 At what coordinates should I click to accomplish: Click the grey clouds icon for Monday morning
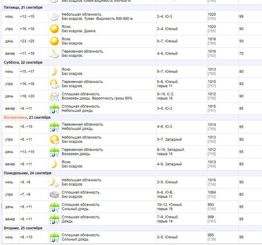click(54, 194)
